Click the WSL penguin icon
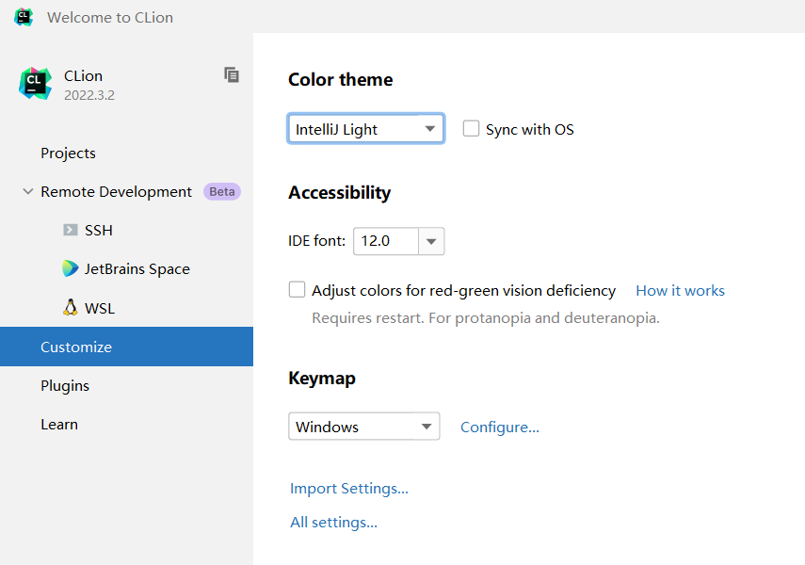805x565 pixels. click(x=71, y=308)
